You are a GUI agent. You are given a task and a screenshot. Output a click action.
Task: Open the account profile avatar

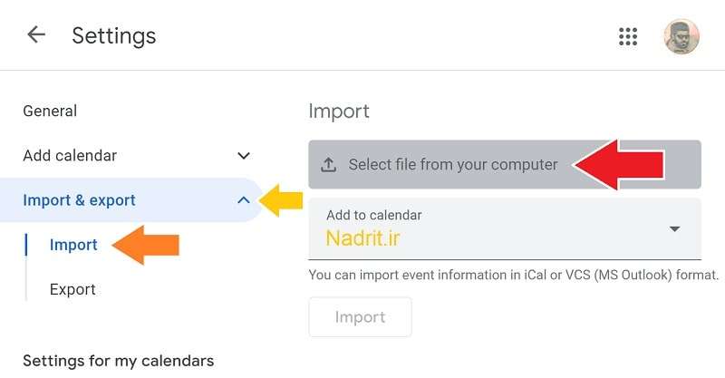pyautogui.click(x=681, y=36)
